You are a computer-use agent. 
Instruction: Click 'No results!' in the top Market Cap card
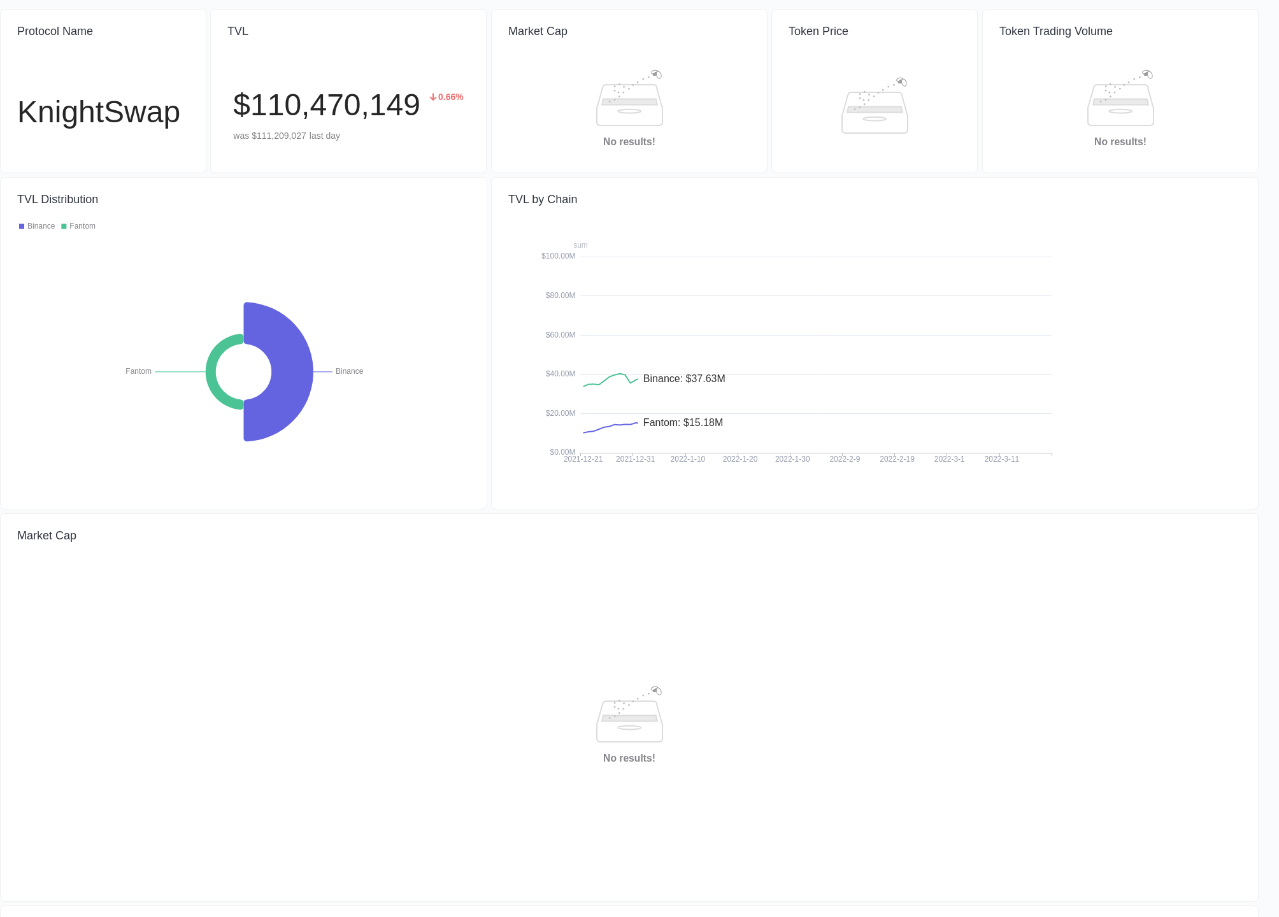pos(629,142)
